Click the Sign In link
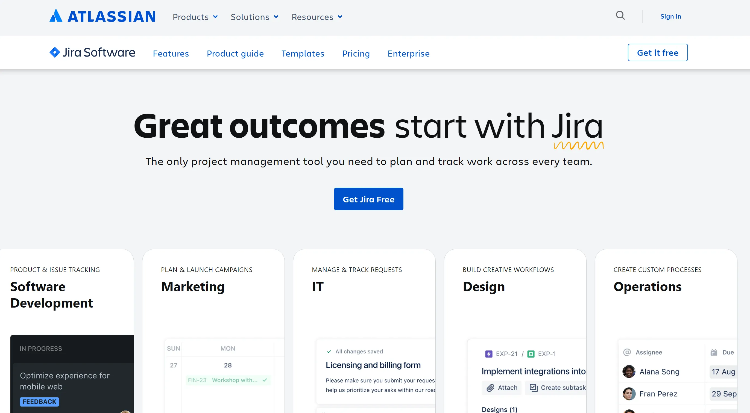The width and height of the screenshot is (750, 413). (670, 16)
